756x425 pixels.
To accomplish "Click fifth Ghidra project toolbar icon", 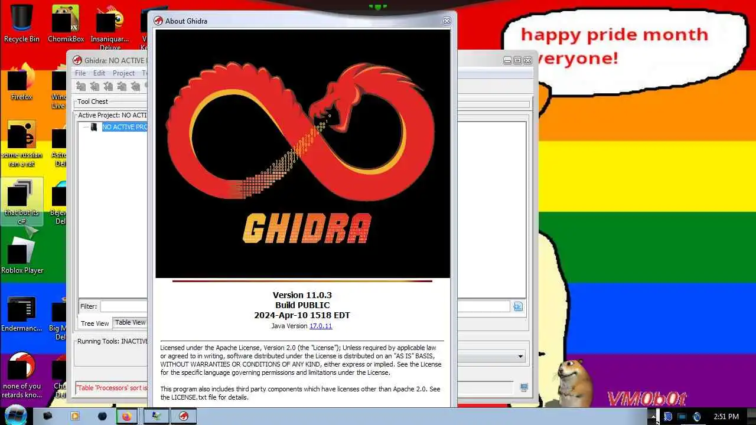I will coord(135,87).
